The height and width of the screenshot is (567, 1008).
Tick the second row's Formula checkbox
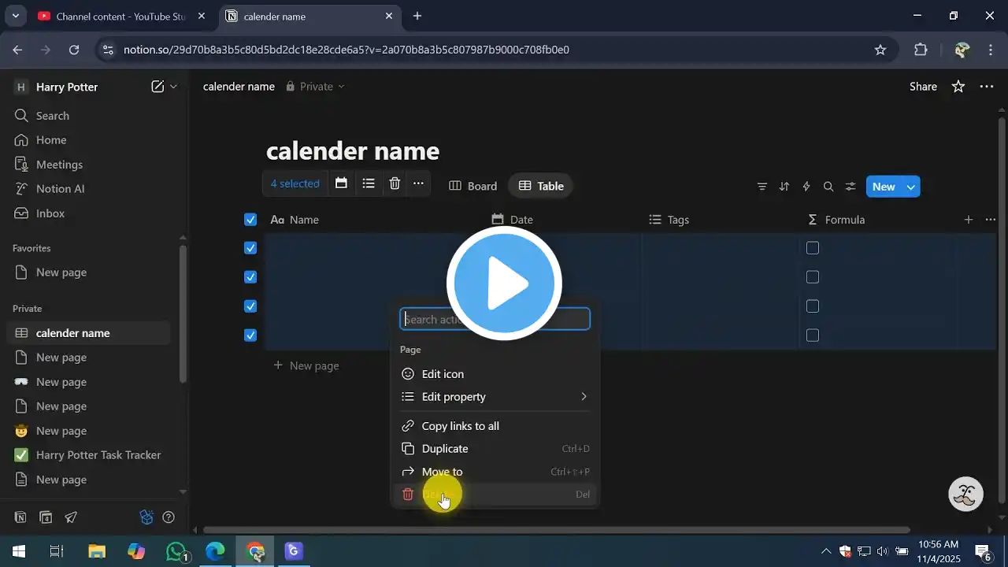[x=813, y=277]
